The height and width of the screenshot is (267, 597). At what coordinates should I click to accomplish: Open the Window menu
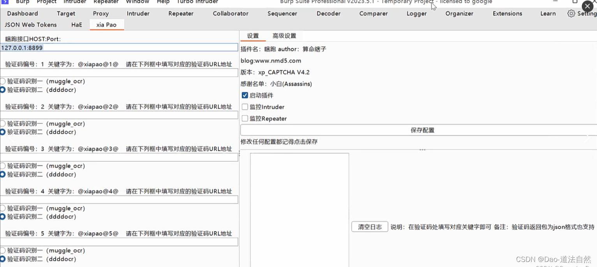[x=137, y=2]
